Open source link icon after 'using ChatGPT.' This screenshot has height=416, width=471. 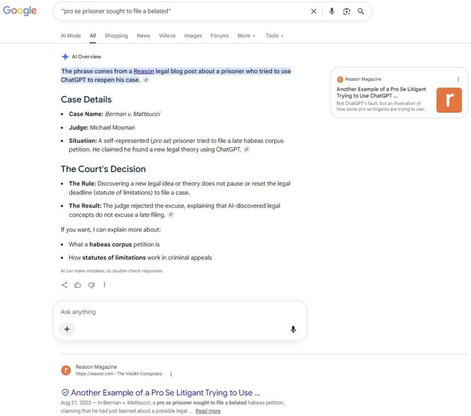[247, 150]
